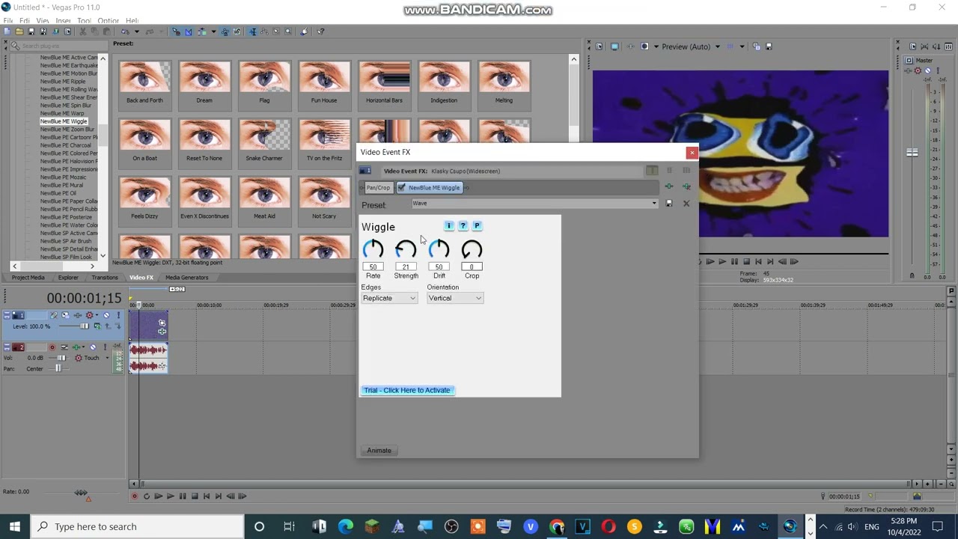Solo audio track 2
The height and width of the screenshot is (539, 958).
pyautogui.click(x=105, y=347)
